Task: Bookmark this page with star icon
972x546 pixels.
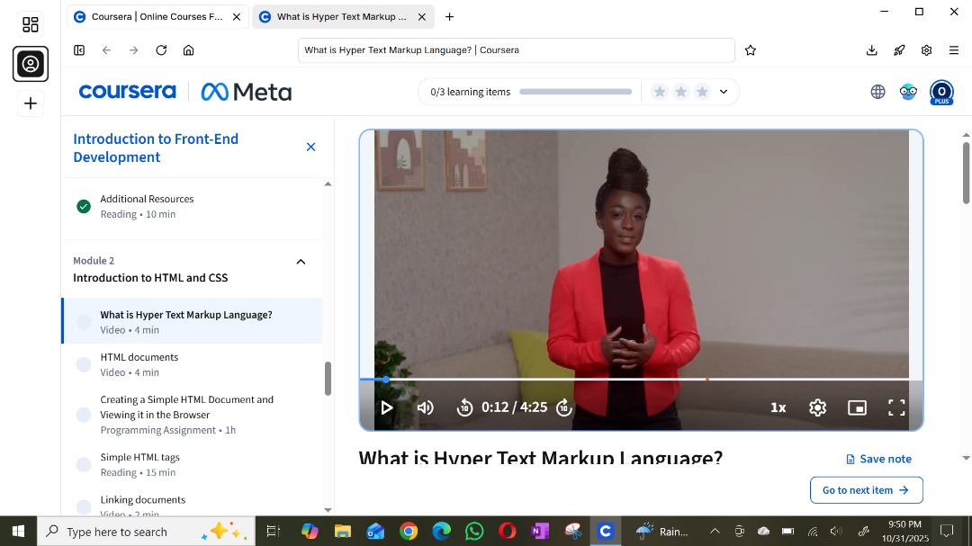Action: 750,50
